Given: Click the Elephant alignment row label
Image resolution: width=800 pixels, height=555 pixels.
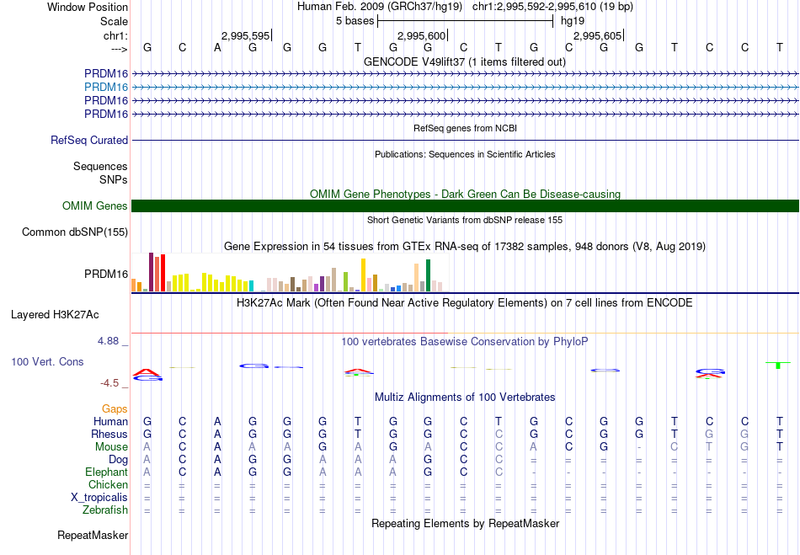Looking at the screenshot, I should pos(107,472).
